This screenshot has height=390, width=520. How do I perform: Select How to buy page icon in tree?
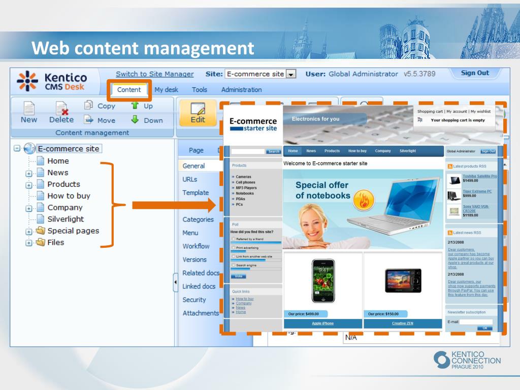click(41, 196)
